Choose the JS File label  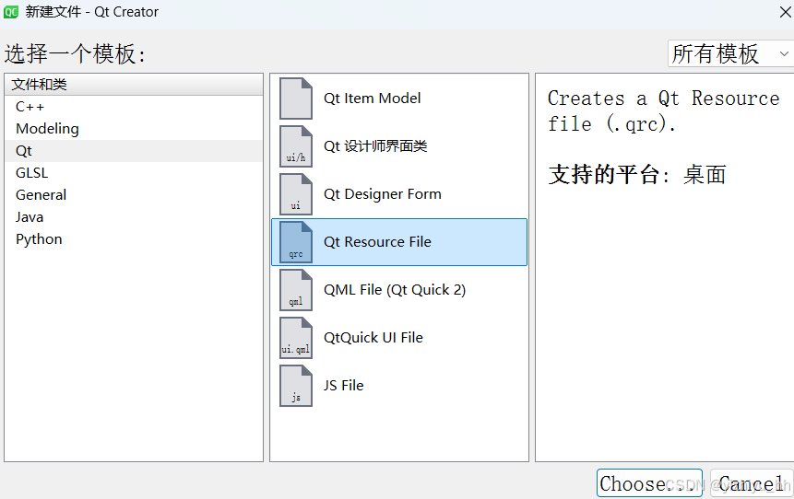(343, 386)
